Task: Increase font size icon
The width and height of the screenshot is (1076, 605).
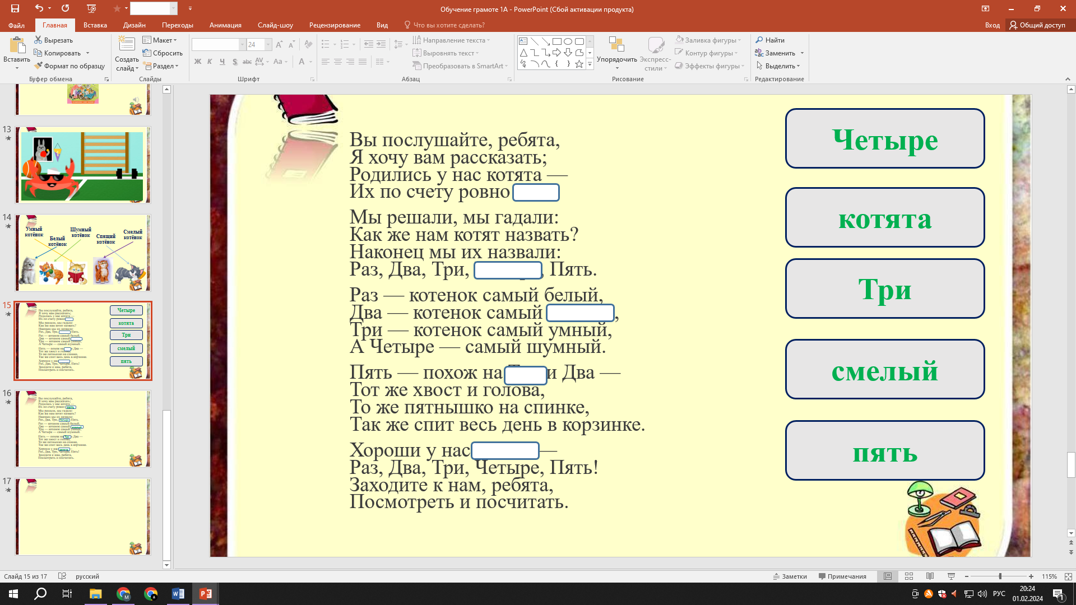Action: (279, 45)
